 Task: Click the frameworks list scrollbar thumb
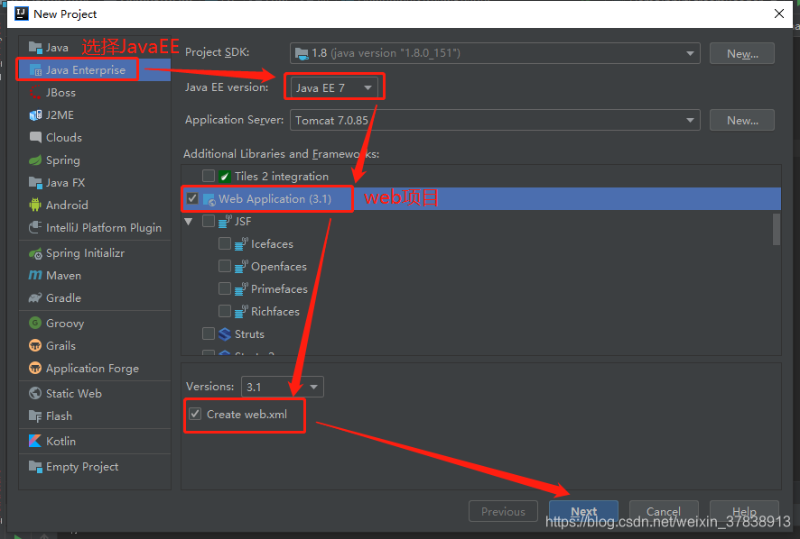tap(777, 229)
